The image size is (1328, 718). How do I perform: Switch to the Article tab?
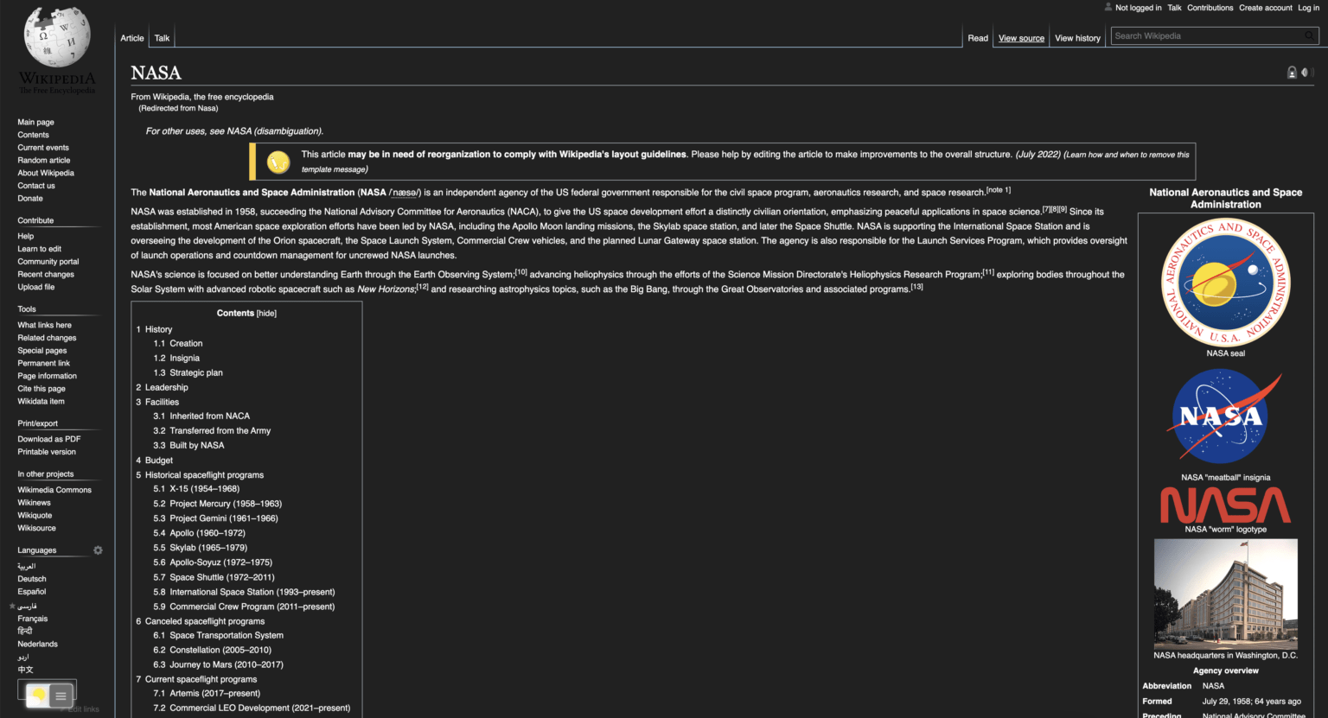tap(132, 38)
